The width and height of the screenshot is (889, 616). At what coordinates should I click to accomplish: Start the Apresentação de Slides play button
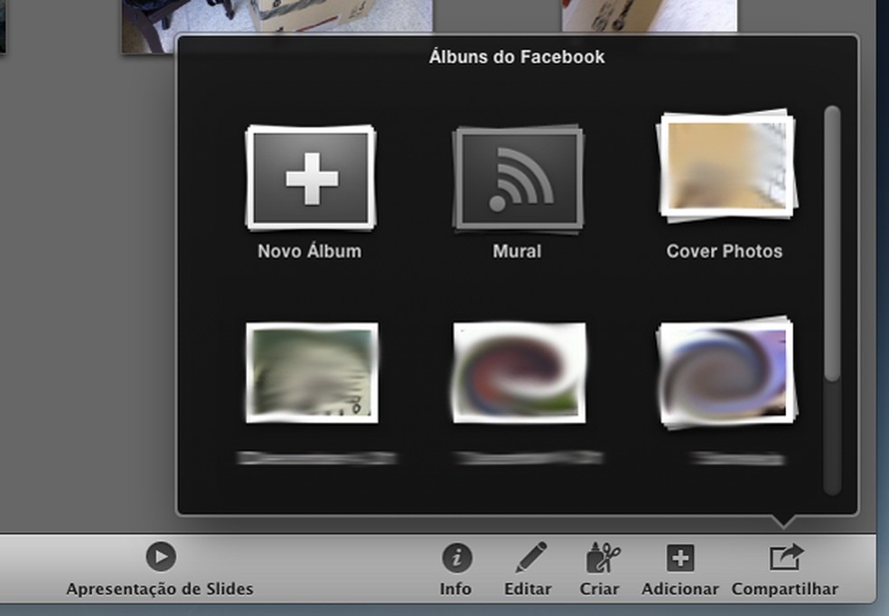point(161,556)
